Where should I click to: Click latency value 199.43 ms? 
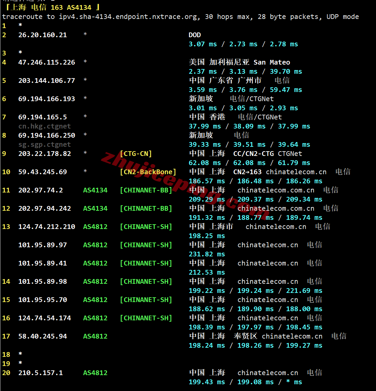[207, 382]
